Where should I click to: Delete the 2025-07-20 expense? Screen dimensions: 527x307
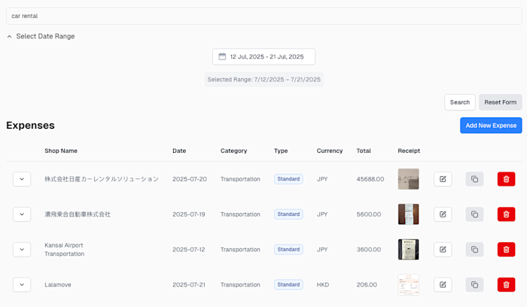click(x=506, y=179)
